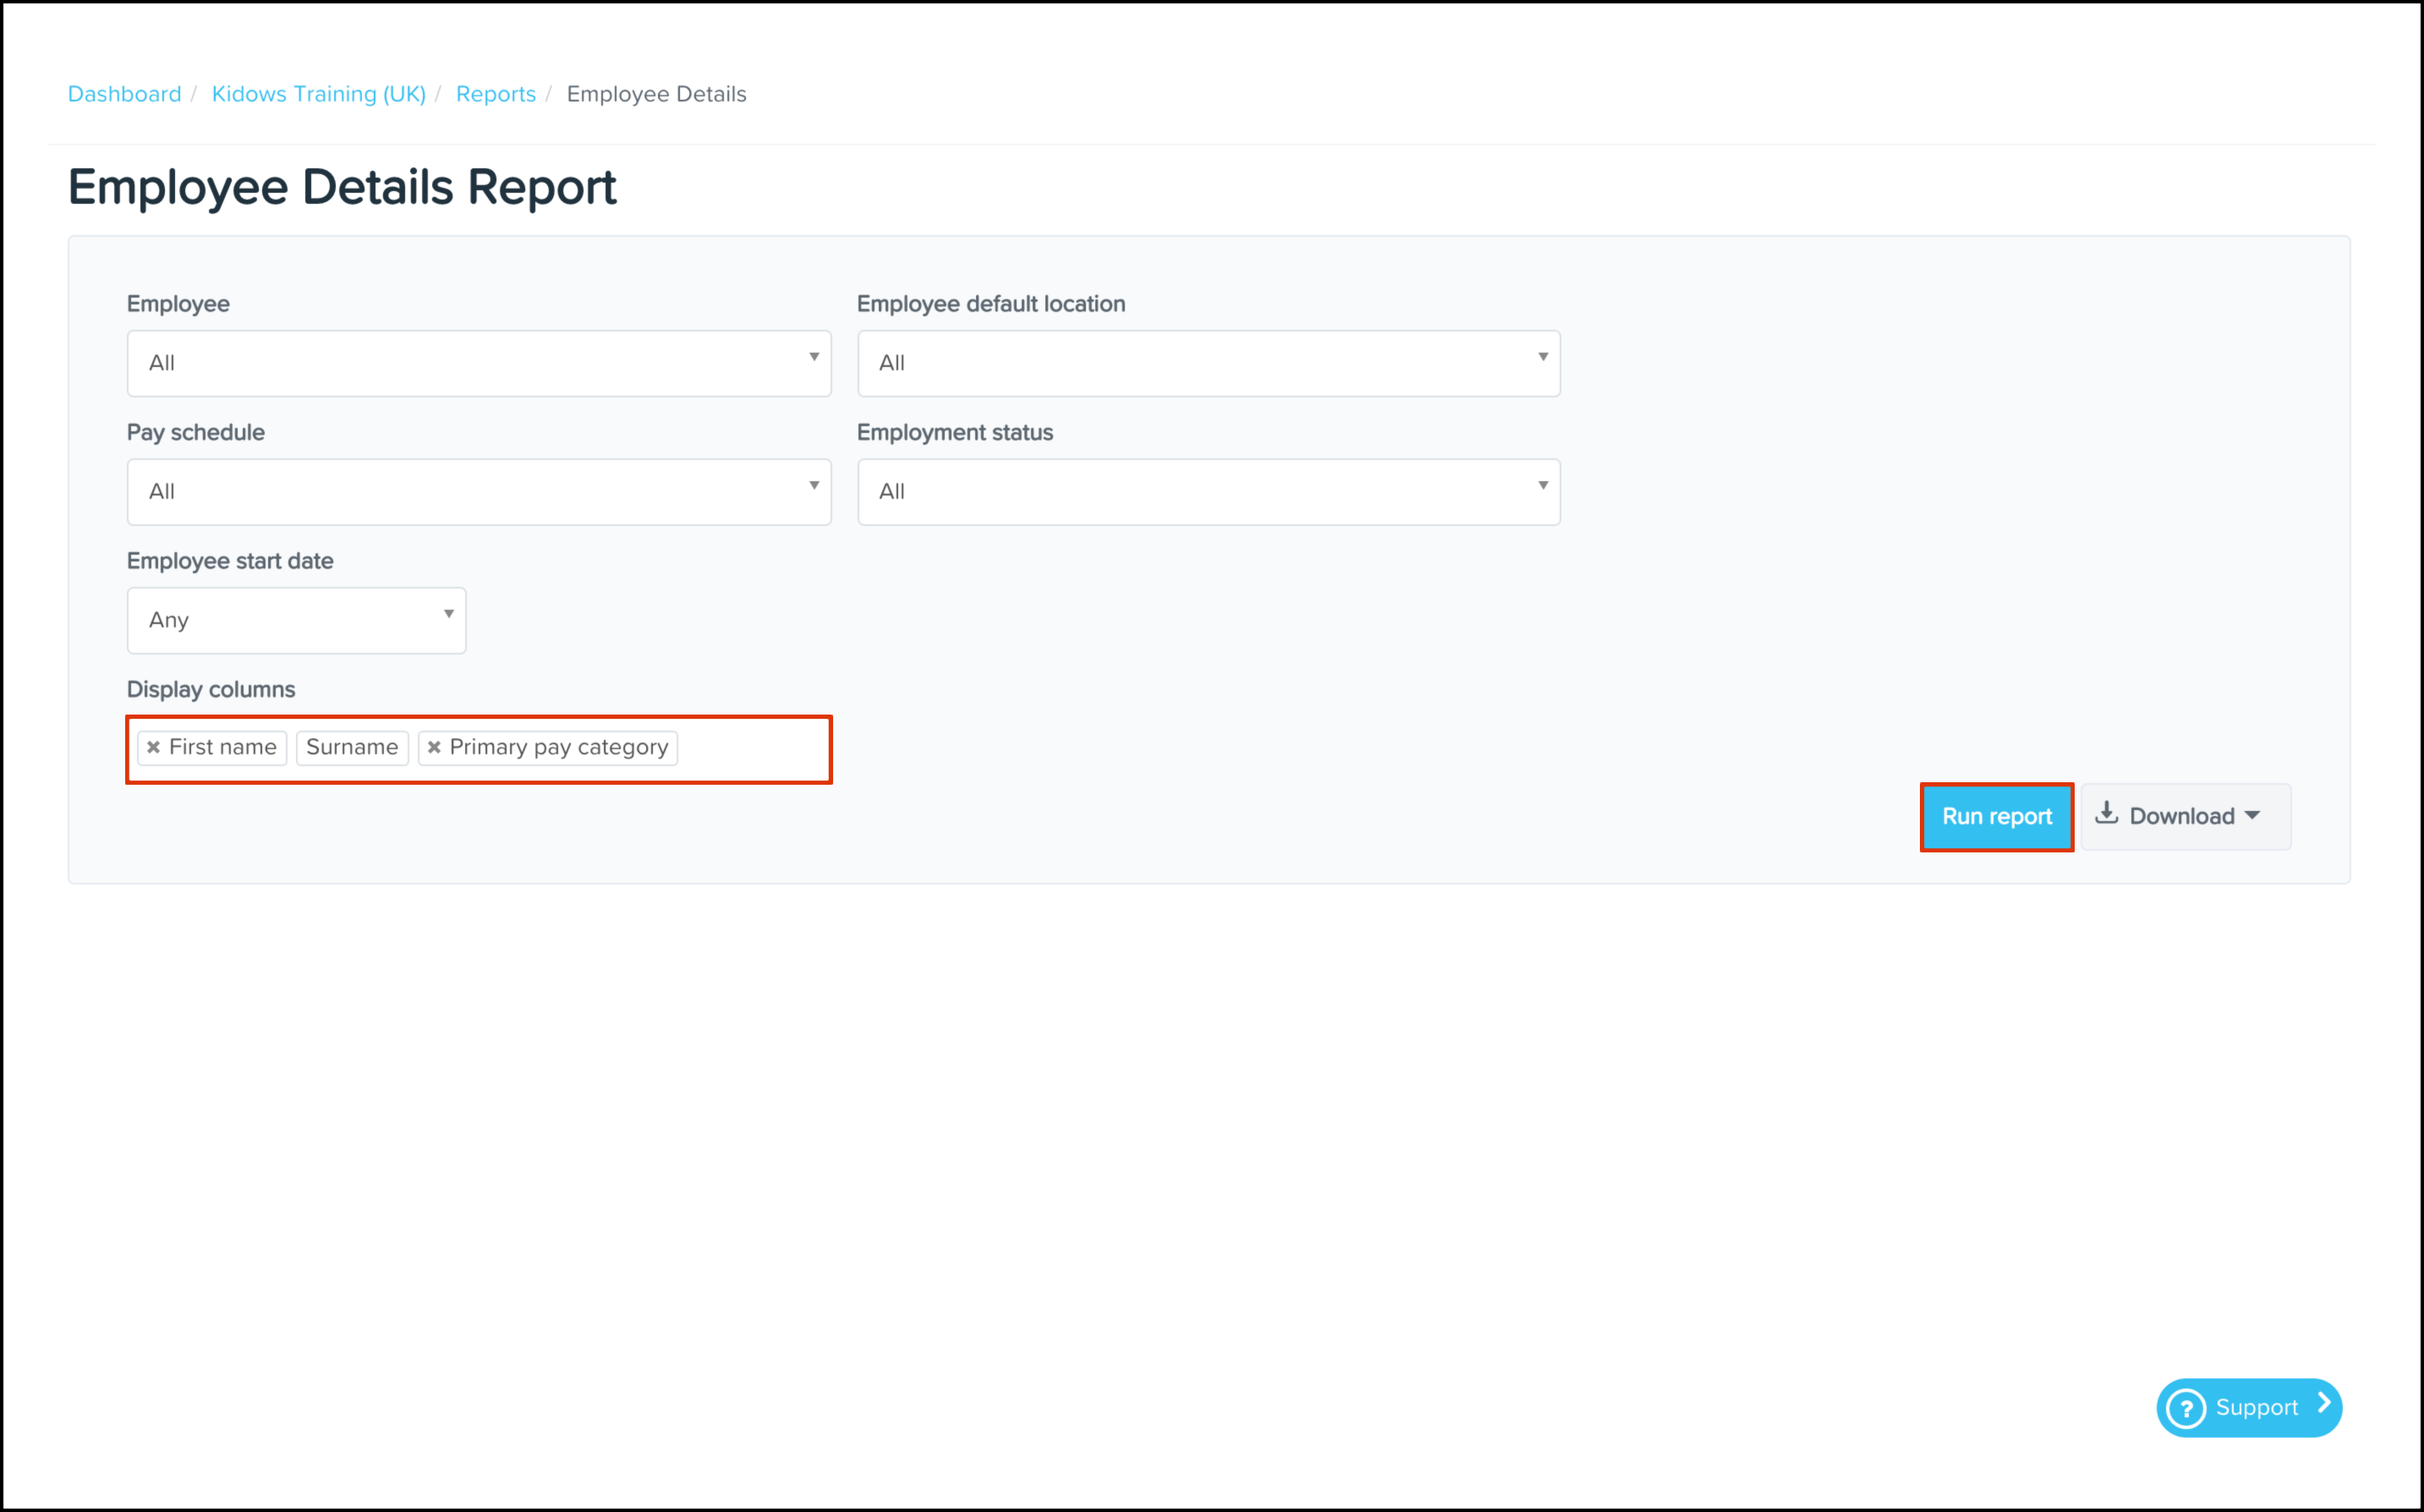The image size is (2424, 1512).
Task: Expand the Pay schedule dropdown
Action: click(479, 492)
